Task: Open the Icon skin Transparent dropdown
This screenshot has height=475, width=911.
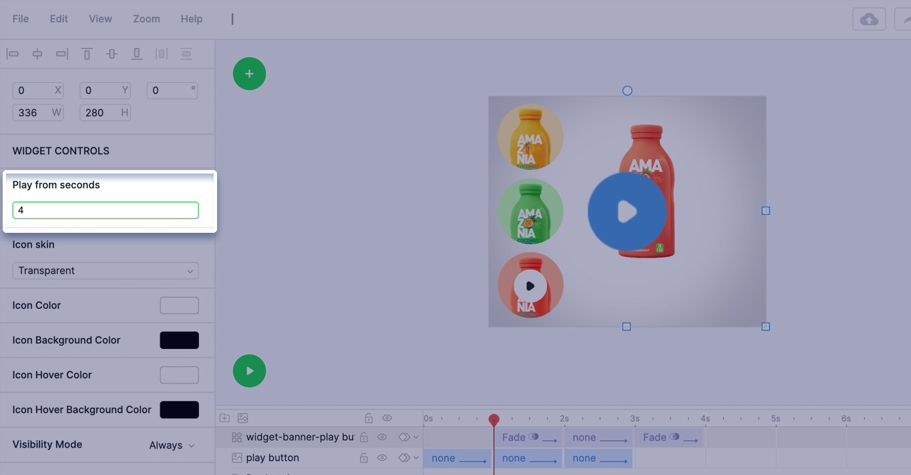Action: coord(106,271)
